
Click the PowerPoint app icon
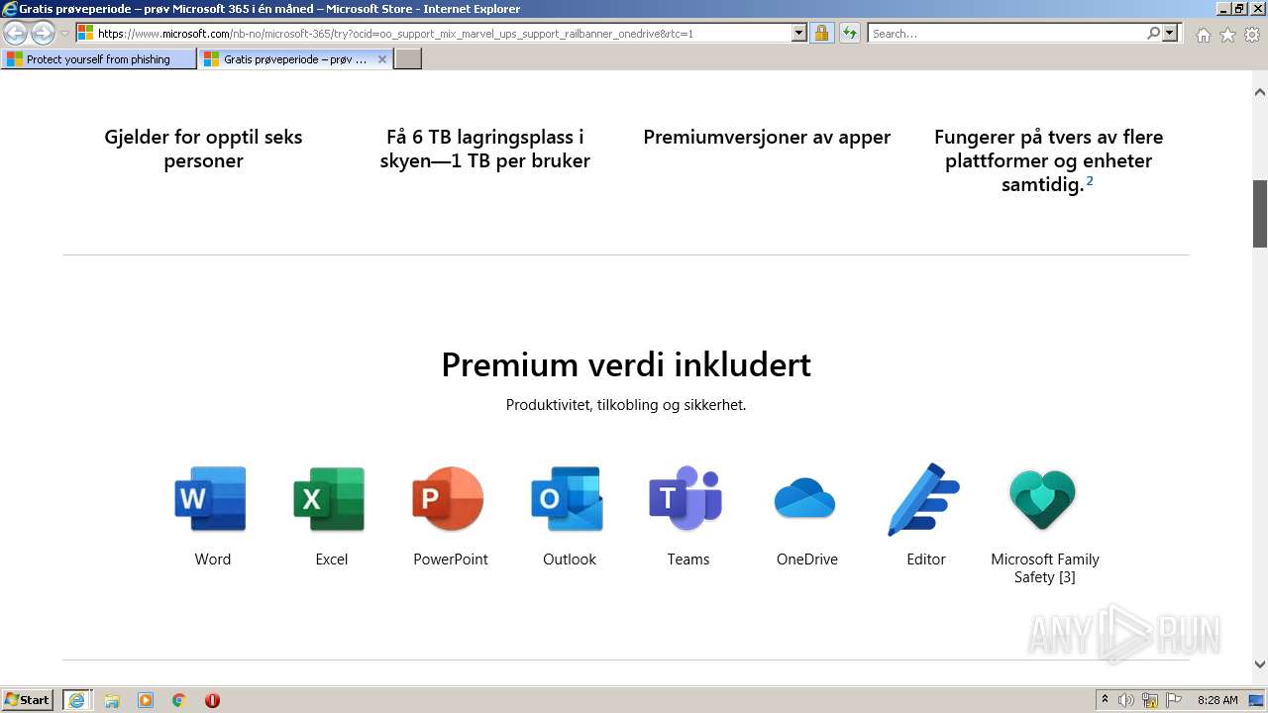point(450,499)
